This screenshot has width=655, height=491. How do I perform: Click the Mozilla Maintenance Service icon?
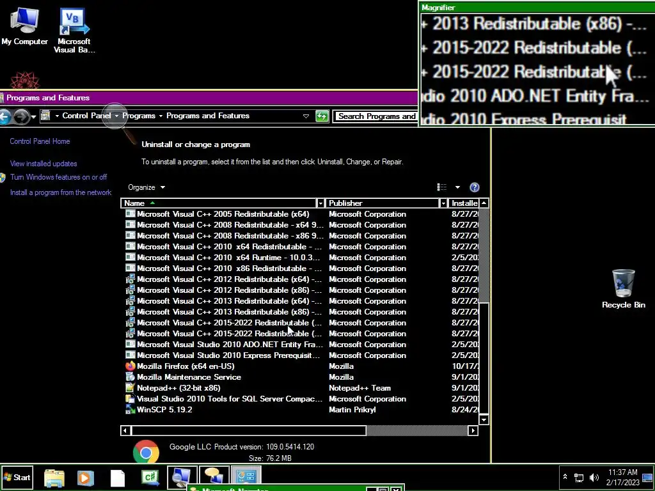(x=130, y=377)
